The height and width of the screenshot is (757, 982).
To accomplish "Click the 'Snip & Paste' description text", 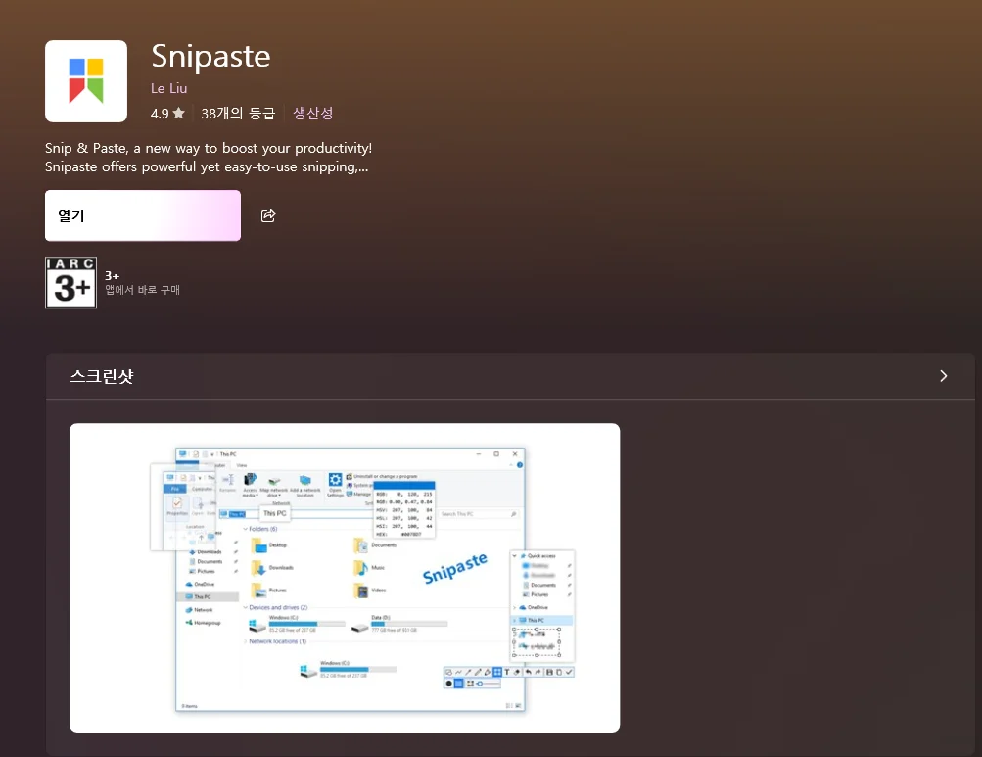I will [x=209, y=158].
